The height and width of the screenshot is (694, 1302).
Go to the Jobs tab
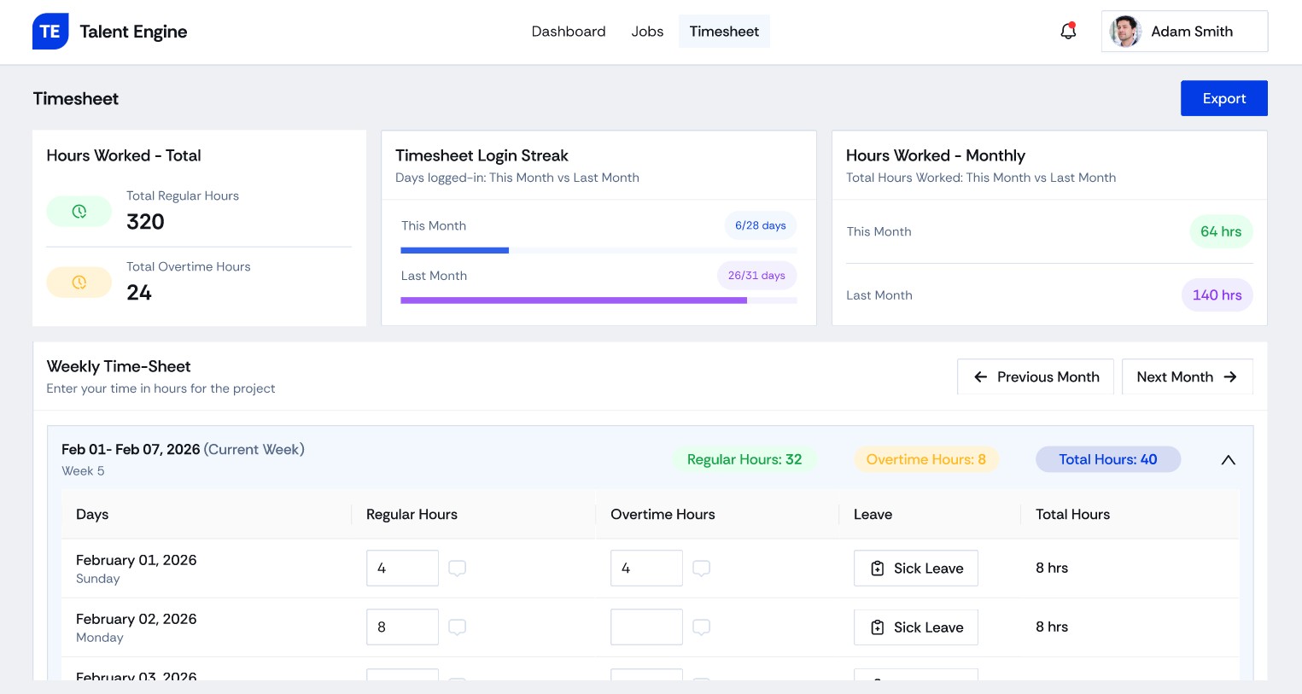(x=647, y=32)
